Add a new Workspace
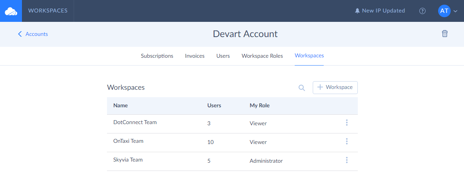 335,87
